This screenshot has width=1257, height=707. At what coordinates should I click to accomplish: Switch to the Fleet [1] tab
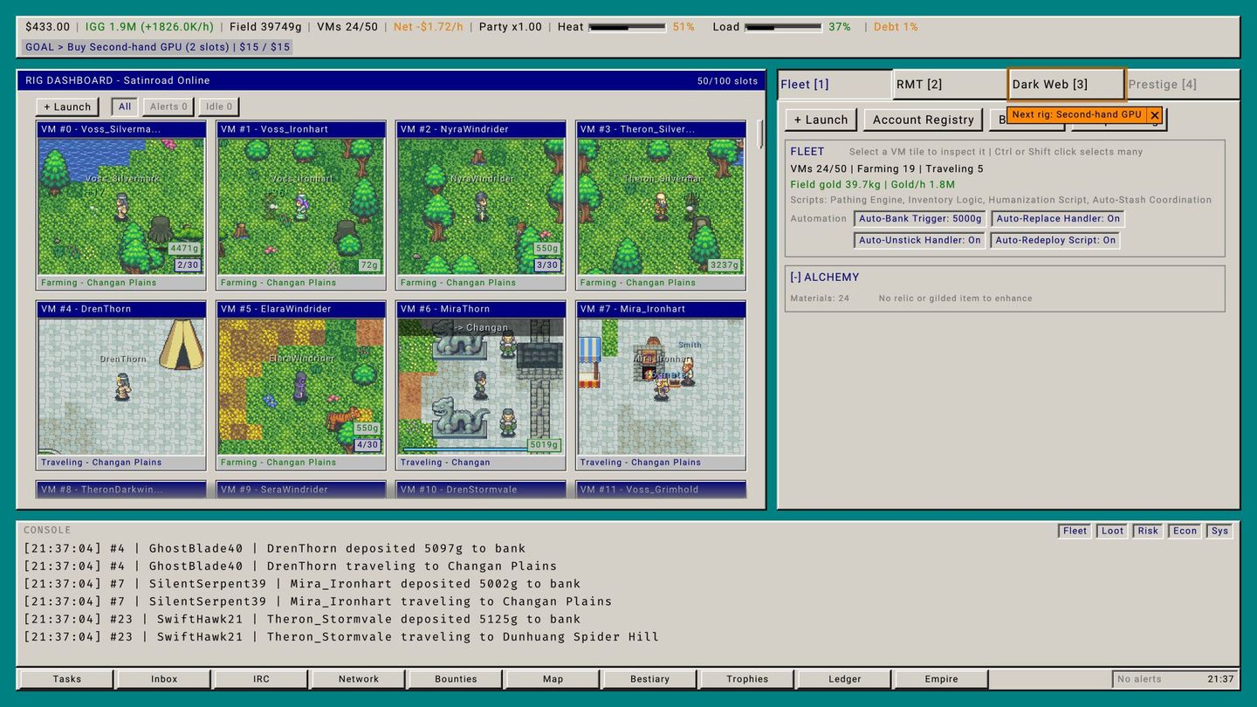point(835,85)
